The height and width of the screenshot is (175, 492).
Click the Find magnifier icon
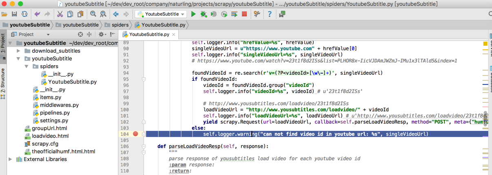(x=93, y=14)
